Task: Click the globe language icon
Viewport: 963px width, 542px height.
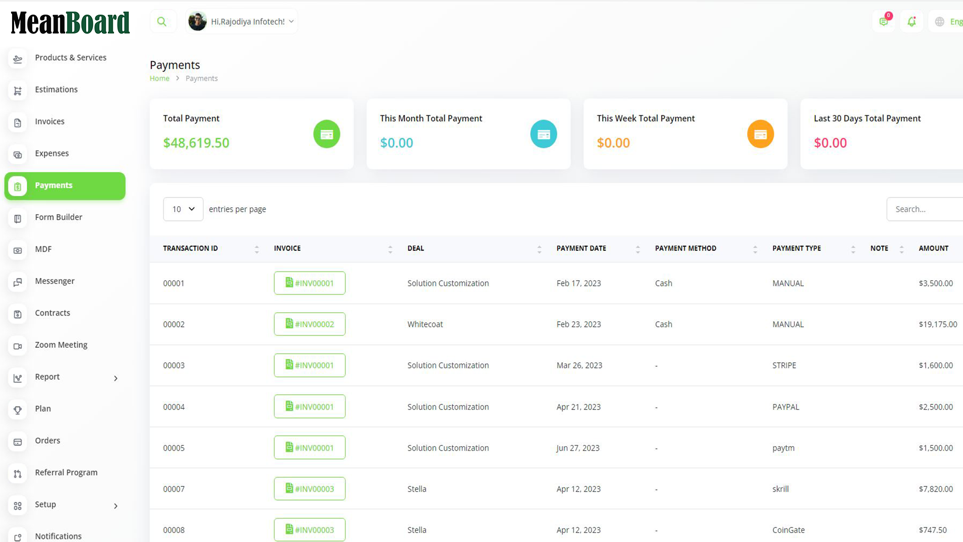Action: tap(939, 22)
